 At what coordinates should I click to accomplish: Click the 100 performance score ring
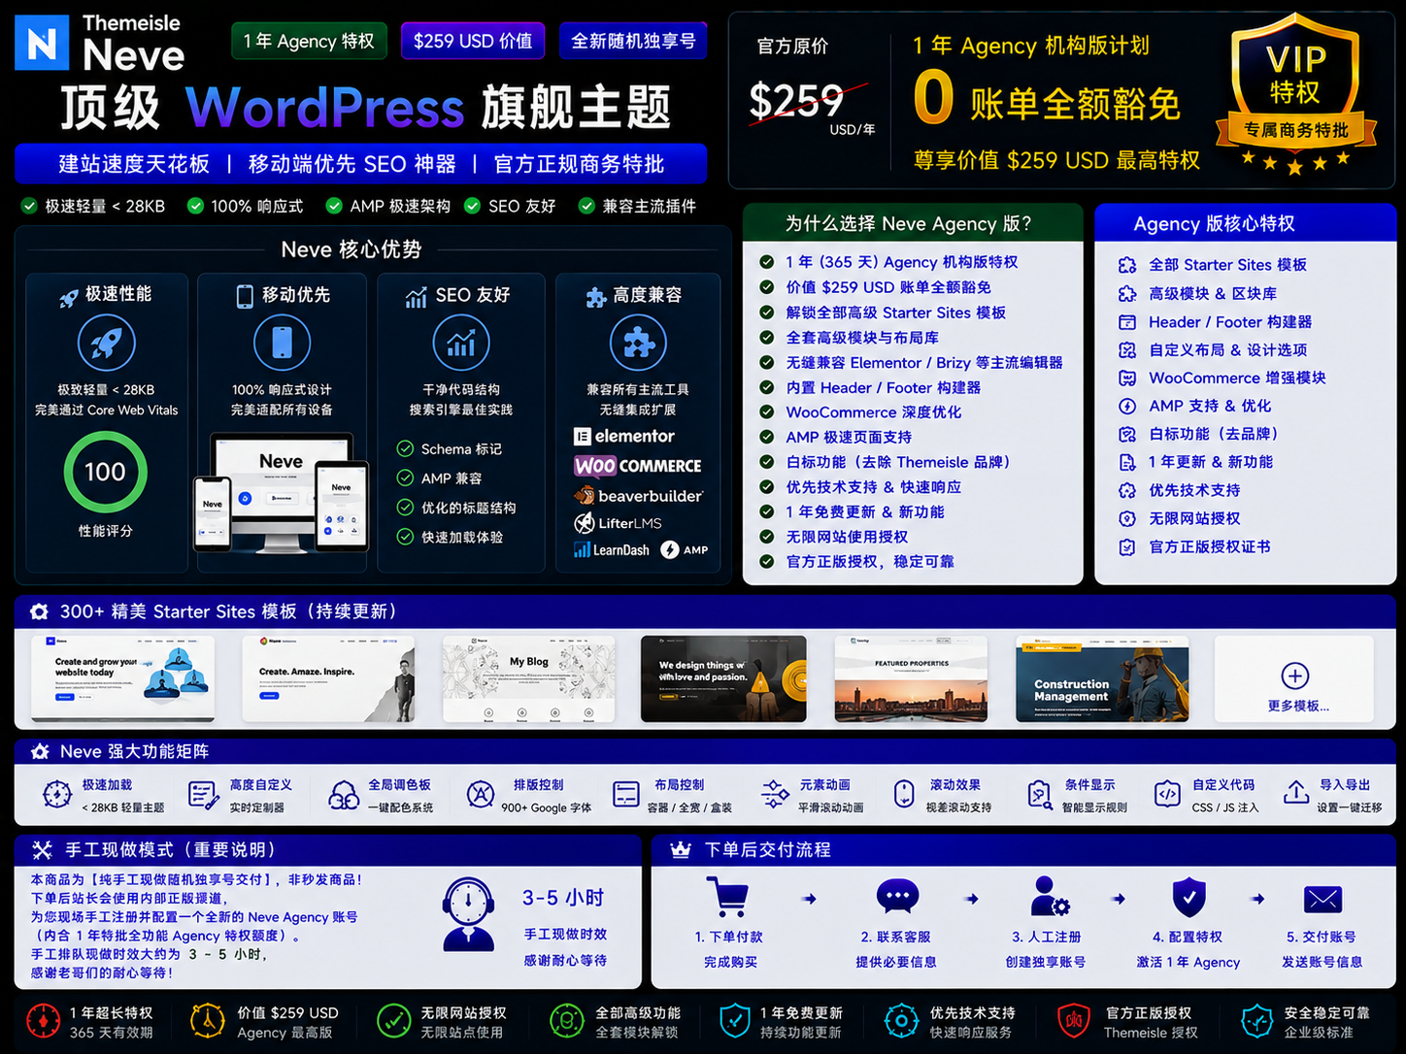tap(105, 472)
